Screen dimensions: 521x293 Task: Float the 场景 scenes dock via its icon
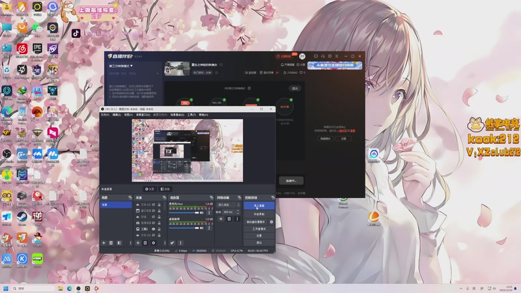click(130, 198)
